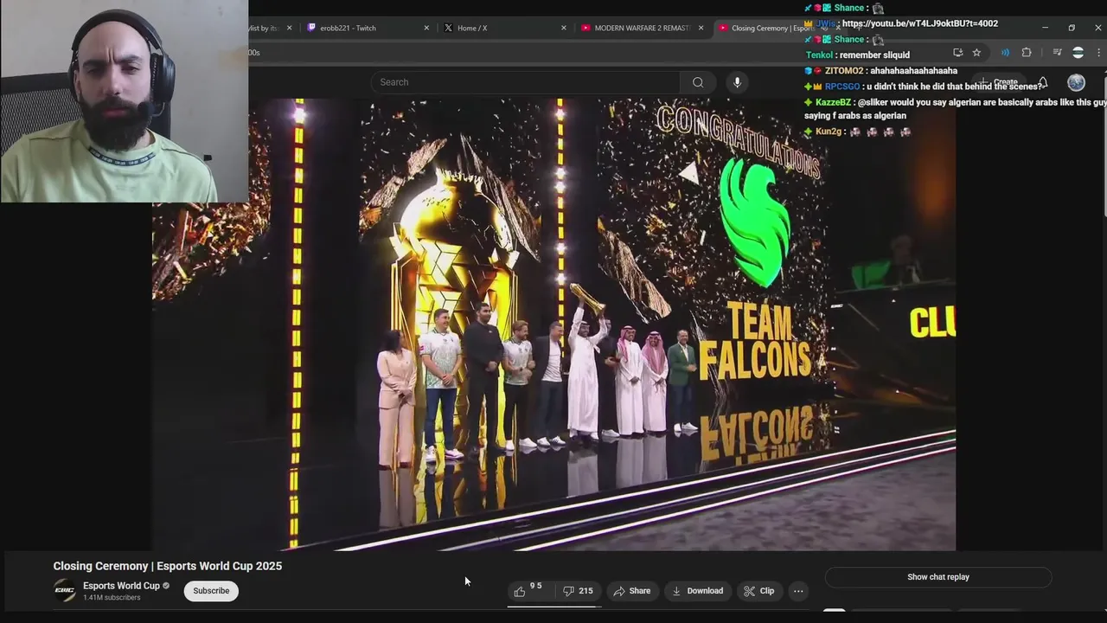This screenshot has height=623, width=1107.
Task: Close the Home / X tab
Action: pos(564,28)
